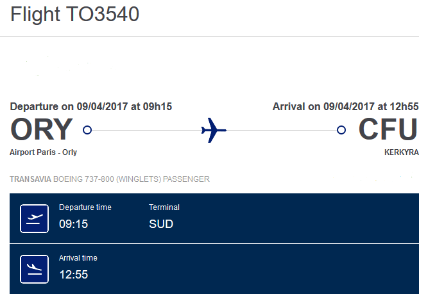This screenshot has height=299, width=428.
Task: Click the 09:15 departure time value
Action: 74,224
